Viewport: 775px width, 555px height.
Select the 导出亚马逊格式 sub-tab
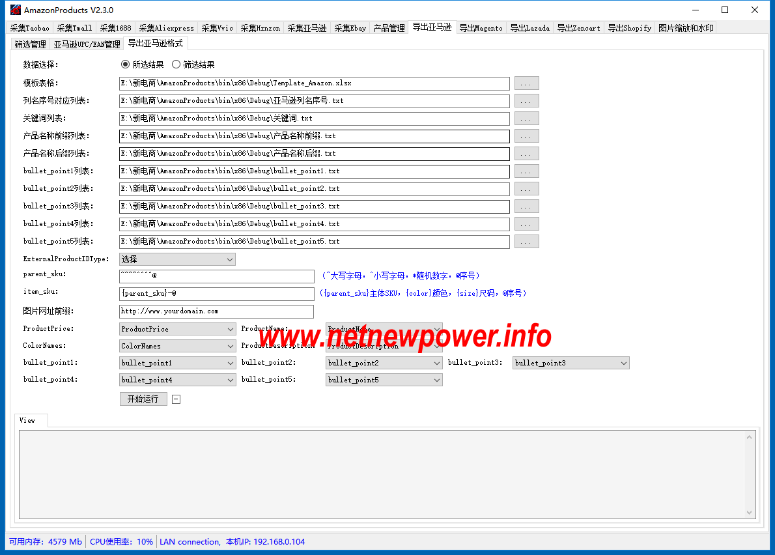coord(156,44)
